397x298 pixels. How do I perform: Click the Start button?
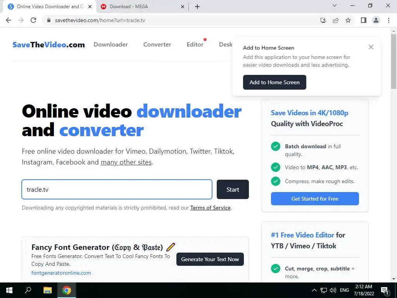[233, 189]
